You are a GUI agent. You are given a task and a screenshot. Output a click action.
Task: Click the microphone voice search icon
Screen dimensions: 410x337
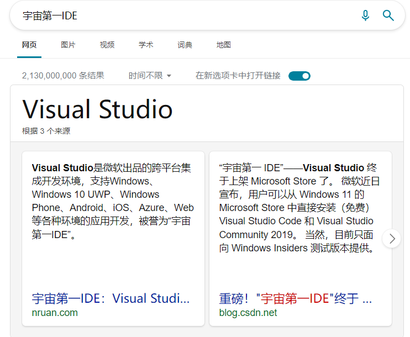point(365,15)
